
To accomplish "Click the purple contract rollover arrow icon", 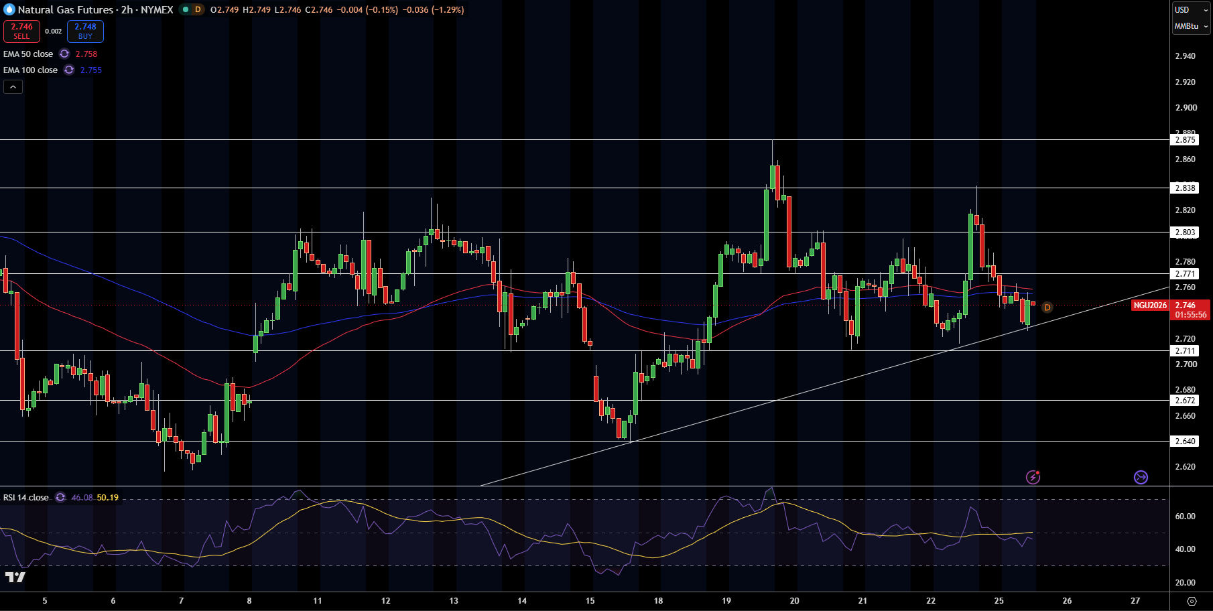I will 1141,477.
